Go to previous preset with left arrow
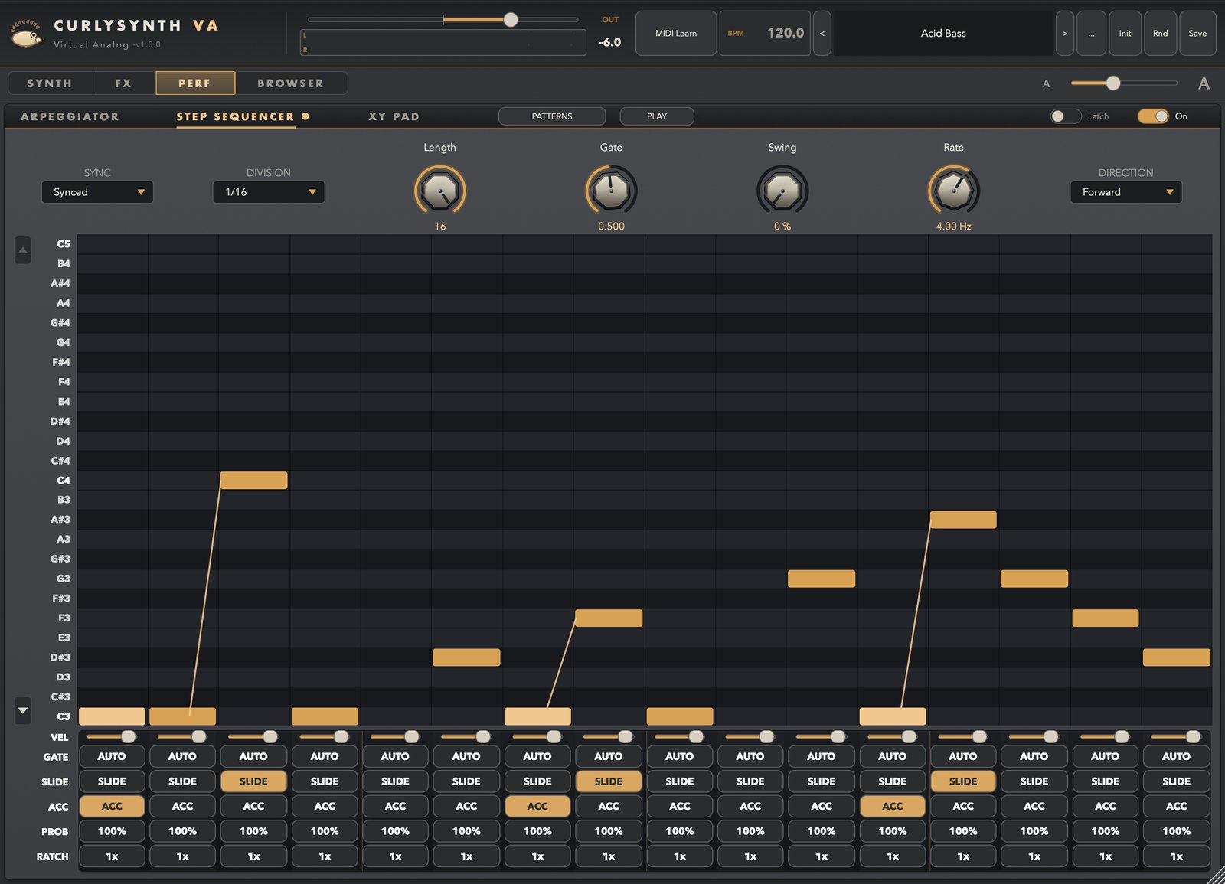1225x884 pixels. tap(822, 34)
